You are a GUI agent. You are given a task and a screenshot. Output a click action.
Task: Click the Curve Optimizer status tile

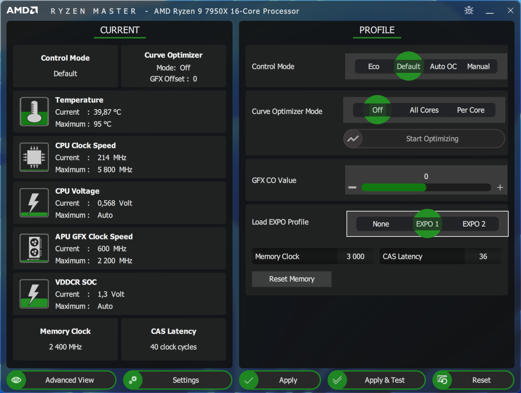173,66
